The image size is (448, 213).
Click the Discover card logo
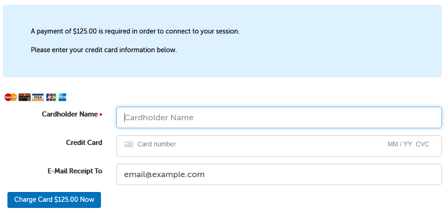point(24,97)
